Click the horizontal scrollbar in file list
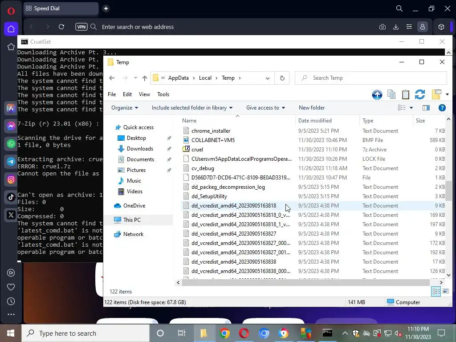456x342 pixels. pyautogui.click(x=305, y=282)
